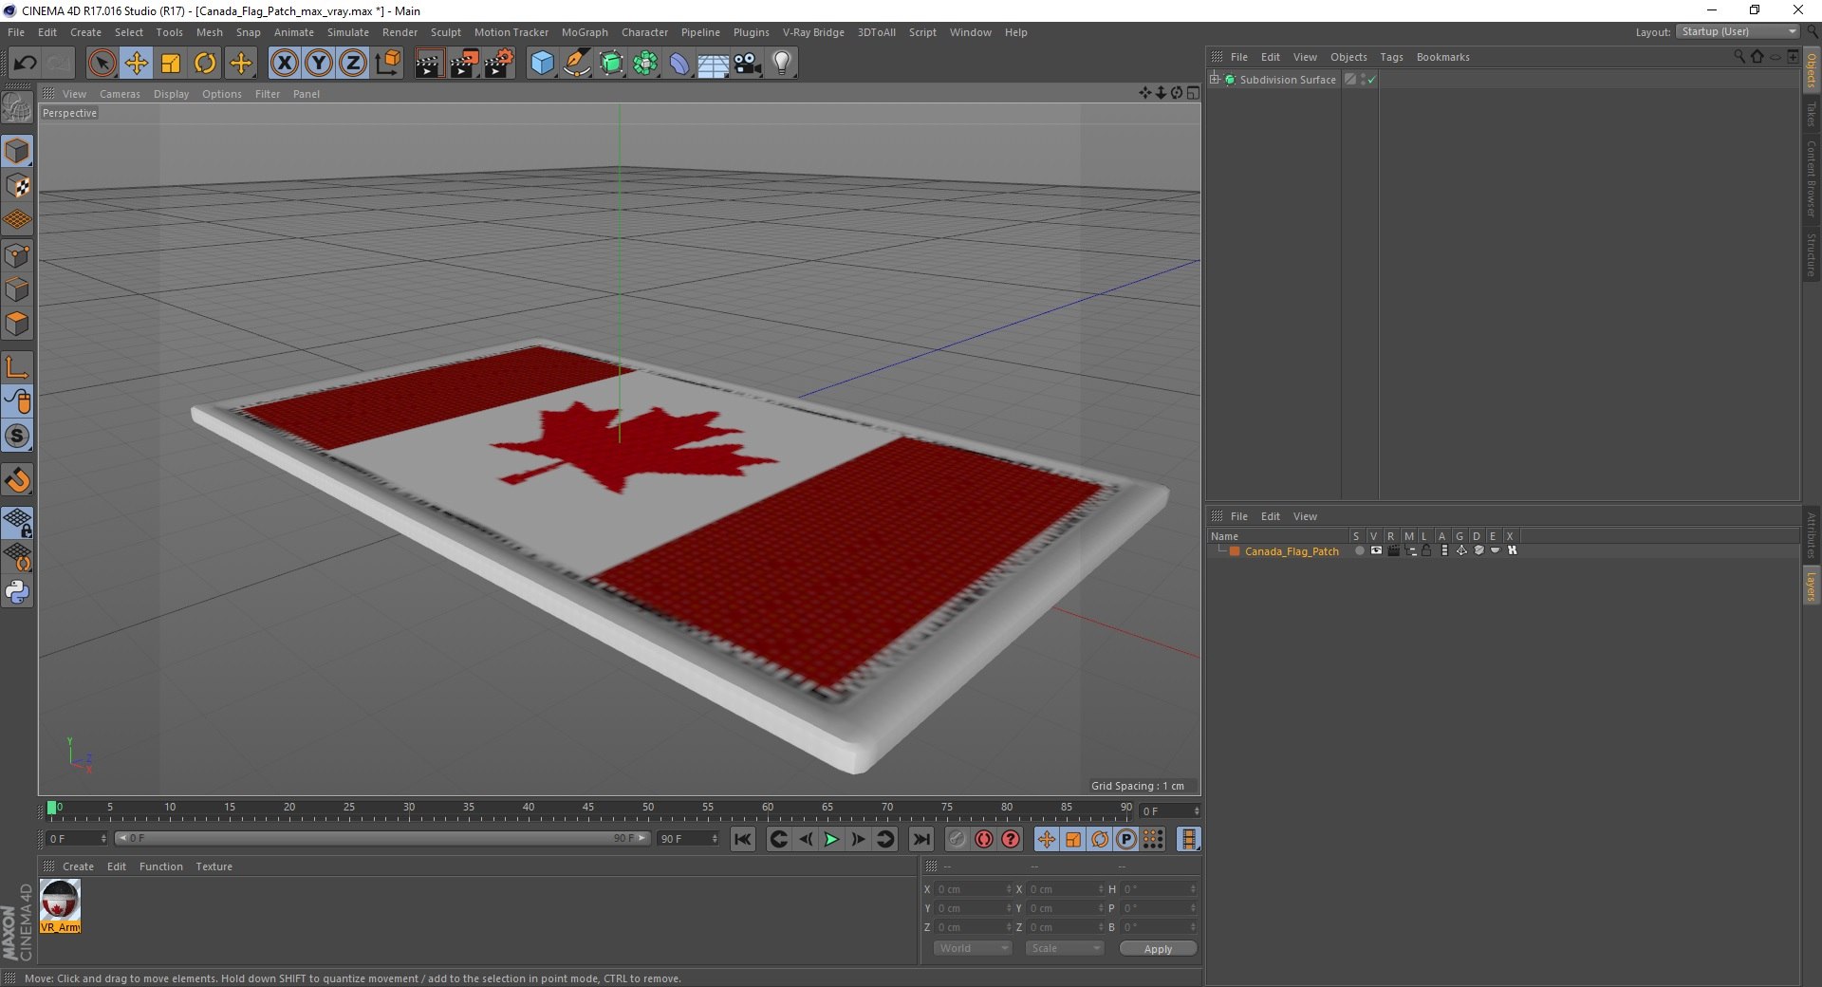1822x987 pixels.
Task: Toggle Canada_Flag_Patch layer render flag
Action: tap(1393, 550)
